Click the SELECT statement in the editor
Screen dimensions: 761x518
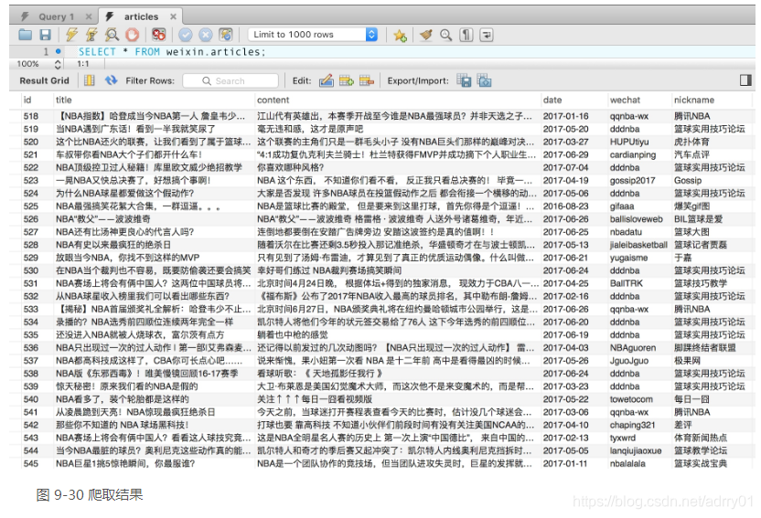[172, 52]
